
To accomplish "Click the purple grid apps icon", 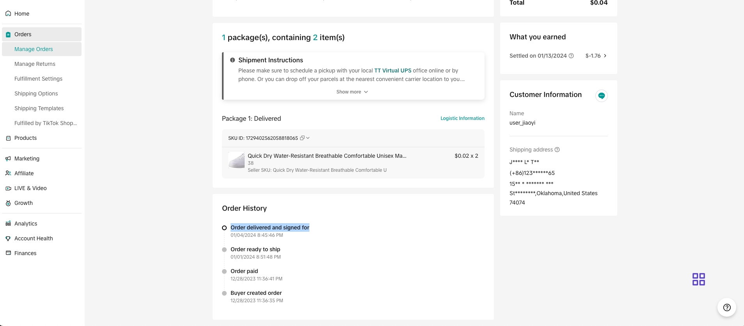I will click(x=698, y=279).
